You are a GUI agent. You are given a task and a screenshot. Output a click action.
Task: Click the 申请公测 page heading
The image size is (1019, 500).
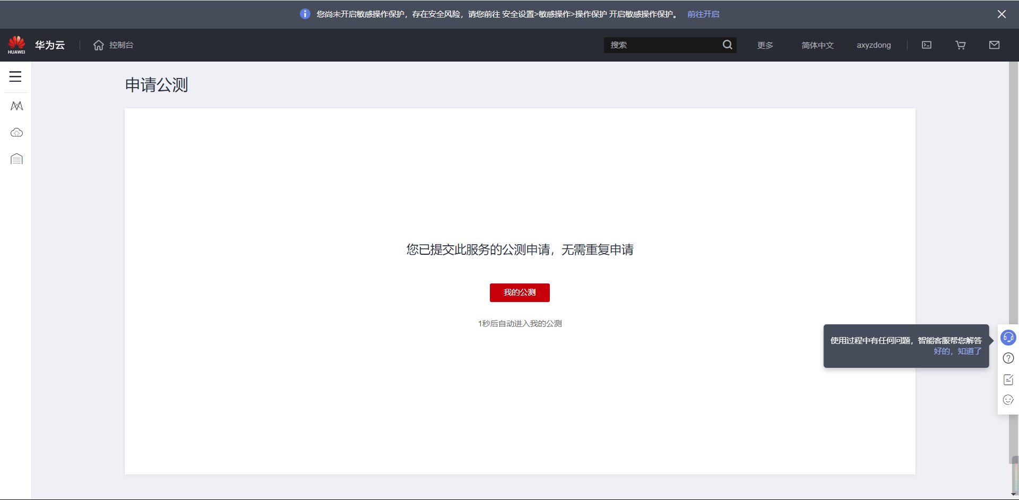(x=157, y=85)
